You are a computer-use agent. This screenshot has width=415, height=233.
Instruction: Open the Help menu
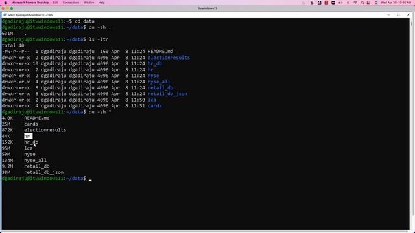coord(101,3)
